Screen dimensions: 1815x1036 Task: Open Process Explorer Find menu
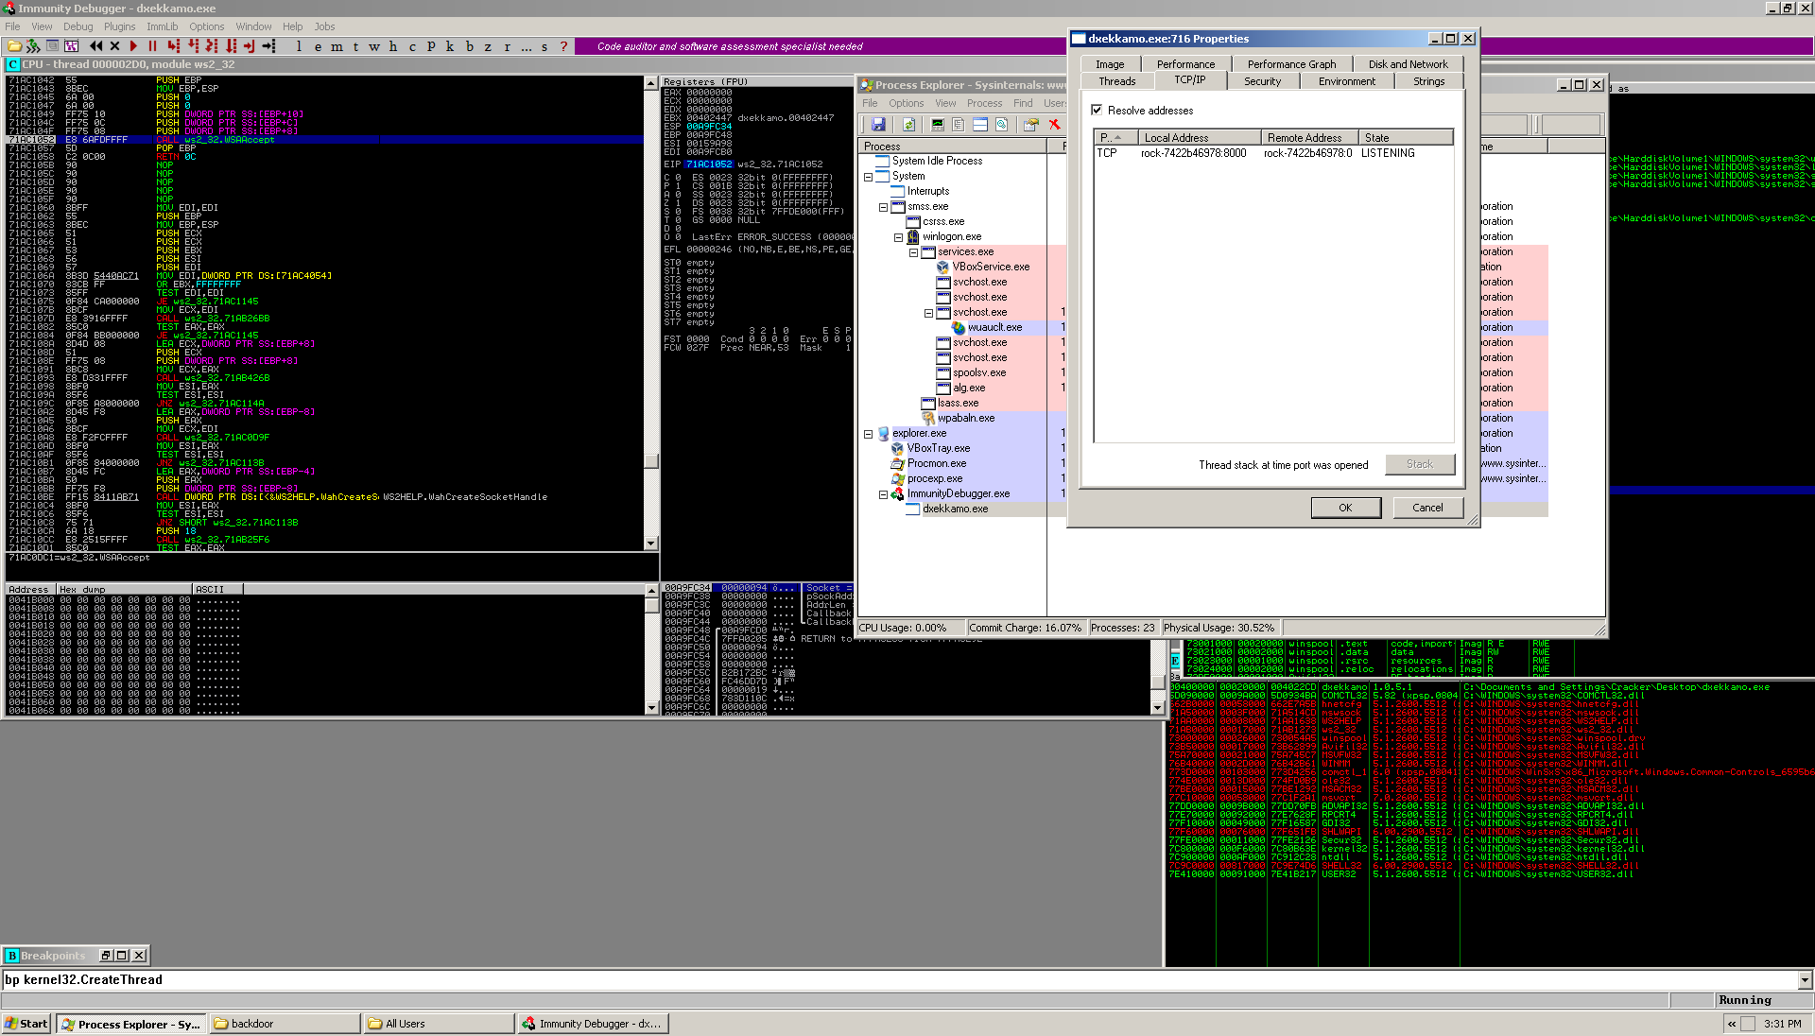(1023, 103)
